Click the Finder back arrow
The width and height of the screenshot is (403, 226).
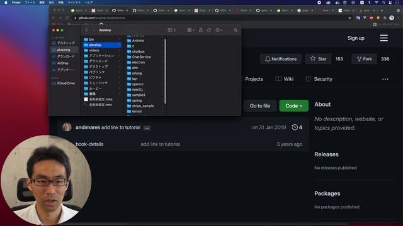pos(87,30)
